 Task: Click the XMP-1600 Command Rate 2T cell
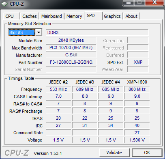(137, 133)
